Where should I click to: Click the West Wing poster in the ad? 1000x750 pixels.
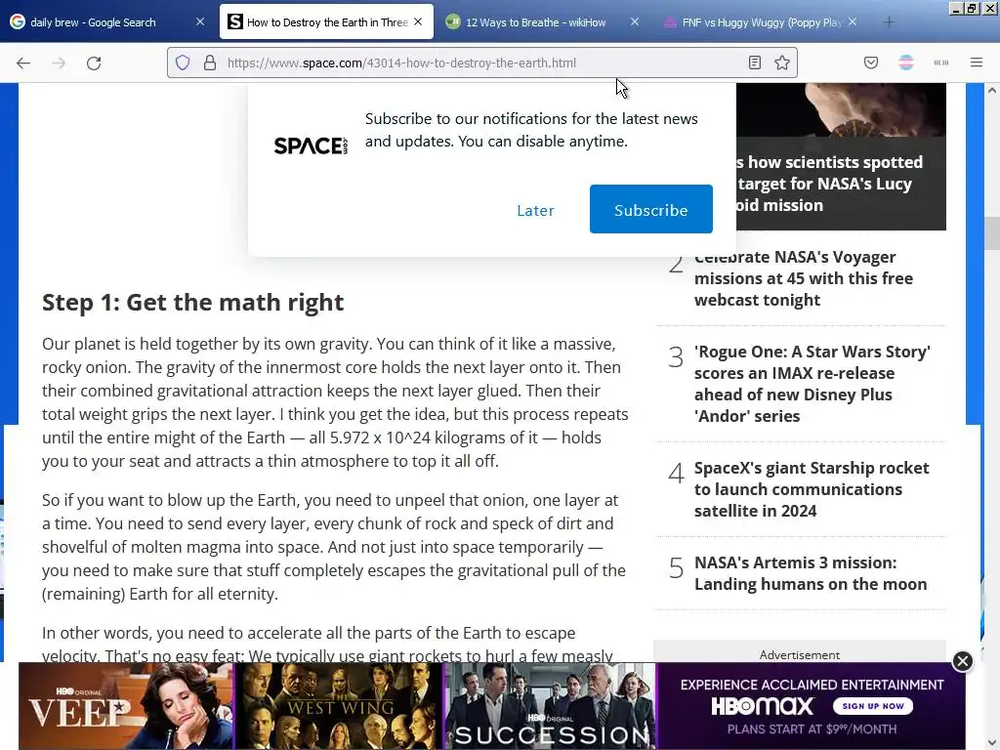tap(338, 705)
